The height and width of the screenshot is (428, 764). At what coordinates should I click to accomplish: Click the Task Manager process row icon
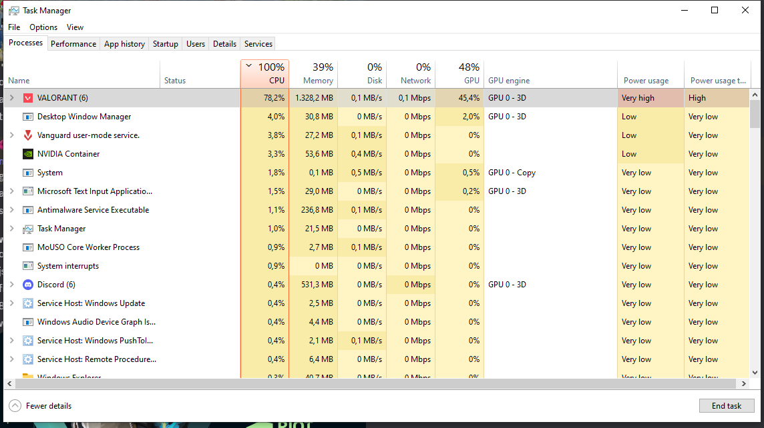tap(28, 229)
